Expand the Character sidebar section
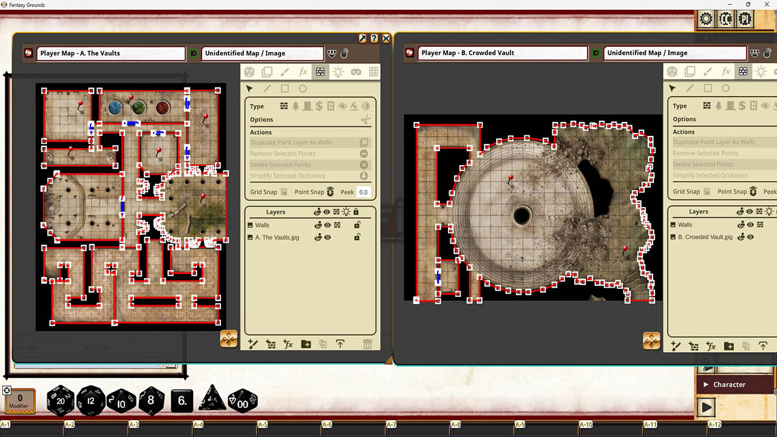The image size is (777, 437). [x=728, y=384]
